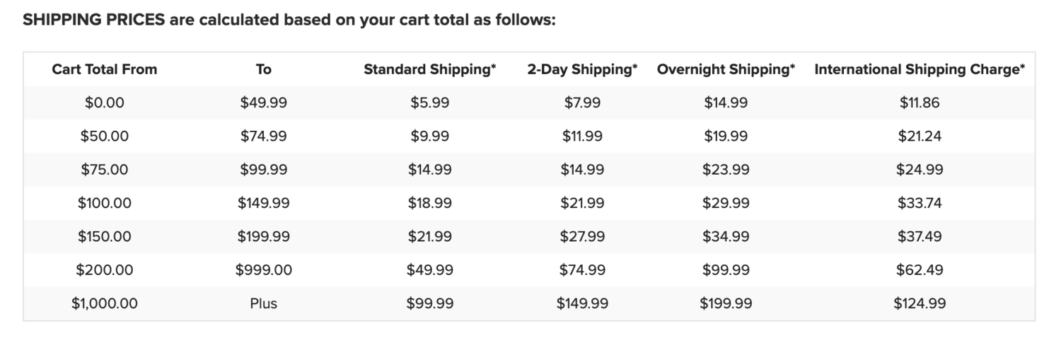Click the Cart Total From column header
Image resolution: width=1061 pixels, height=343 pixels.
tap(105, 69)
